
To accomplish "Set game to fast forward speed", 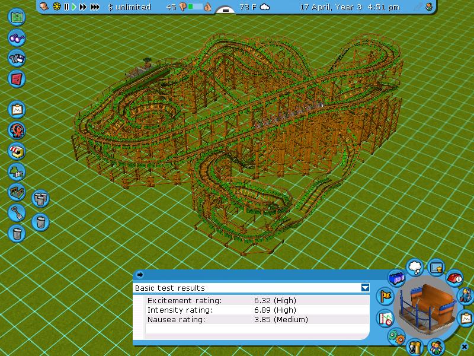I will (83, 7).
